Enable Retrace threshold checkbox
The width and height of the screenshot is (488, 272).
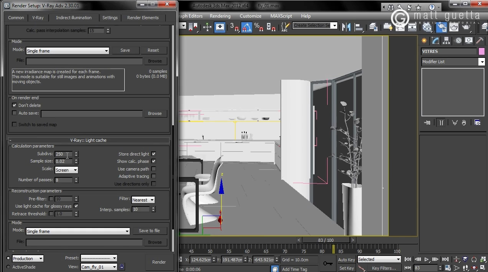tap(51, 214)
